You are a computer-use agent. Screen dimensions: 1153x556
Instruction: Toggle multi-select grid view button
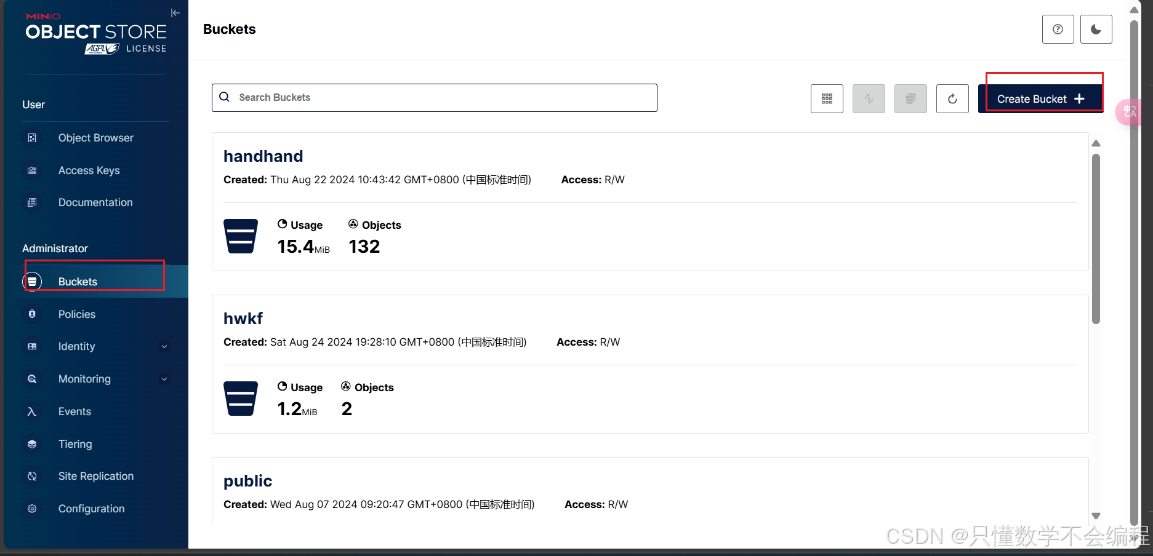pos(827,98)
